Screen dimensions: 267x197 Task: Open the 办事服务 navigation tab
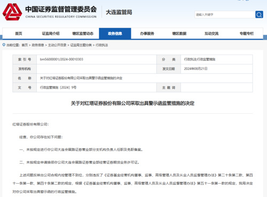147,34
